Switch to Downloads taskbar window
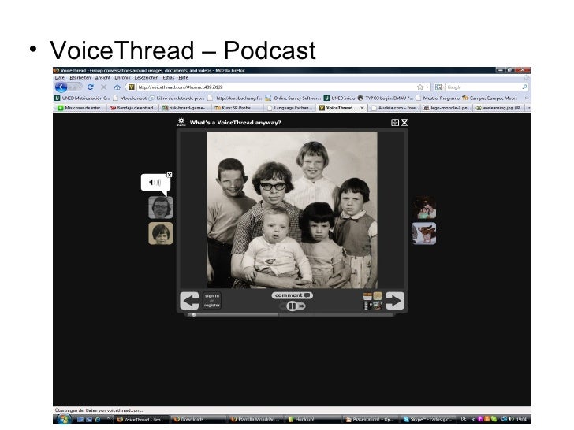The width and height of the screenshot is (574, 430). tap(199, 420)
